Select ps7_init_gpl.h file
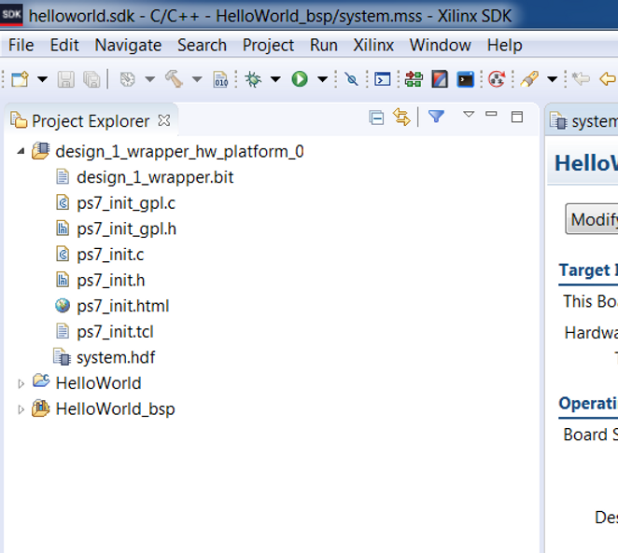The image size is (618, 553). coord(127,229)
